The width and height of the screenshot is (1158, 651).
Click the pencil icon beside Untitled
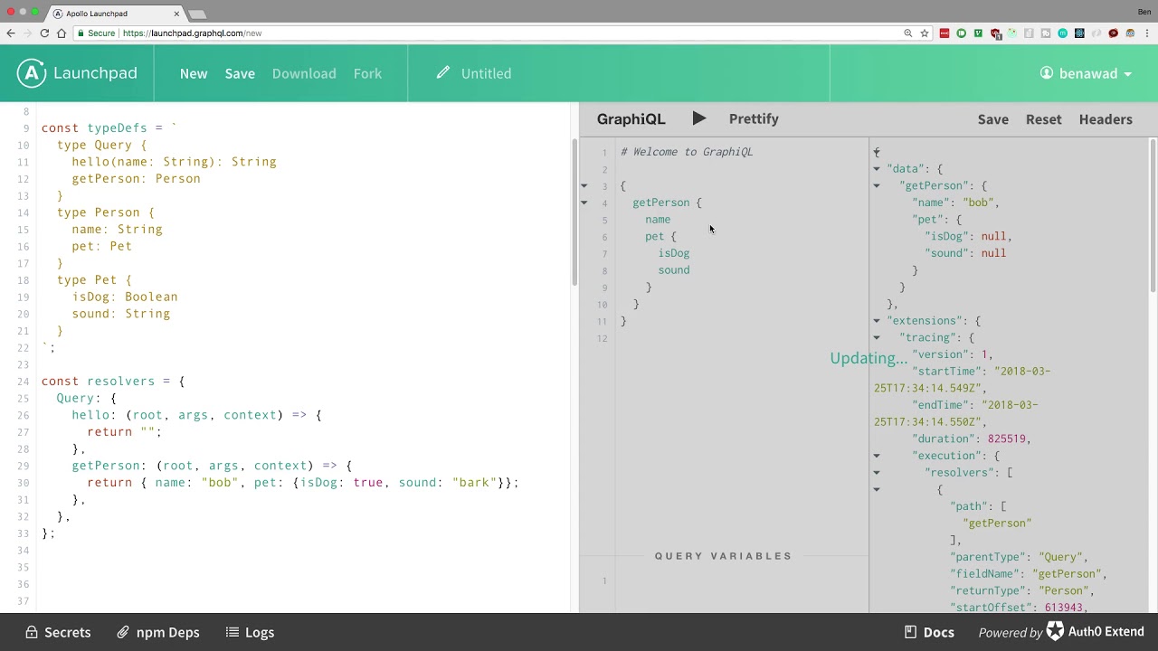pos(442,72)
